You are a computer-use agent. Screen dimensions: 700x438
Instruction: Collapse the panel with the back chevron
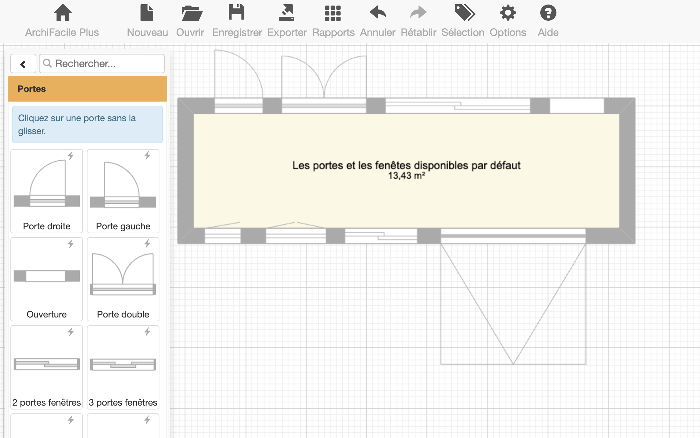(x=23, y=64)
